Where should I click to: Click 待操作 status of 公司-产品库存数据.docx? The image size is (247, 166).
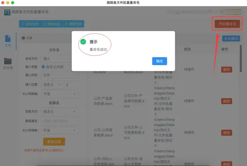coord(189,101)
